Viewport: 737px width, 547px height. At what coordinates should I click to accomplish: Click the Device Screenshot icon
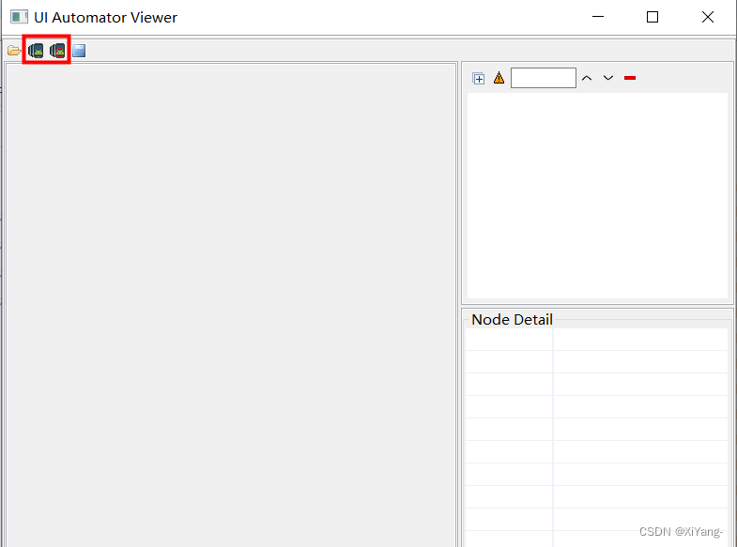point(36,51)
